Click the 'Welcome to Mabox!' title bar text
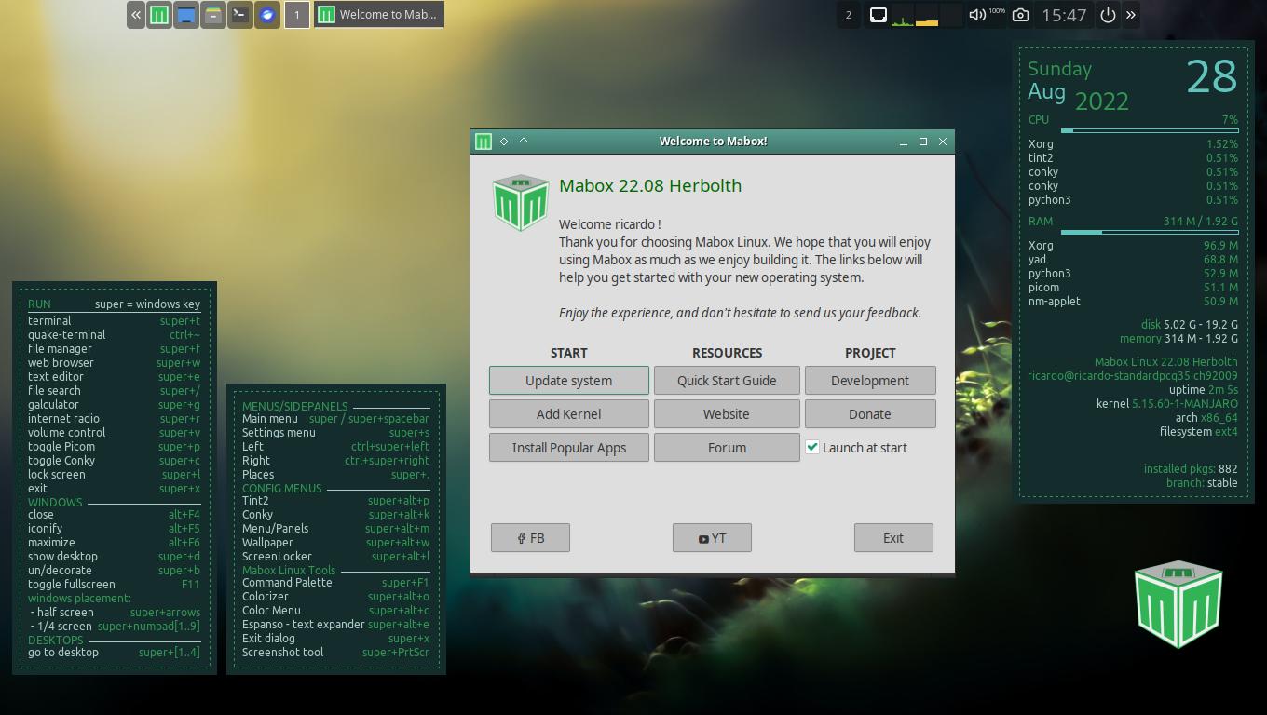 pyautogui.click(x=713, y=142)
